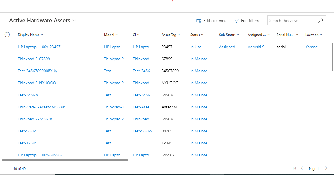Image resolution: width=334 pixels, height=175 pixels.
Task: Open Test-3456789900BYUy record
Action: [37, 71]
